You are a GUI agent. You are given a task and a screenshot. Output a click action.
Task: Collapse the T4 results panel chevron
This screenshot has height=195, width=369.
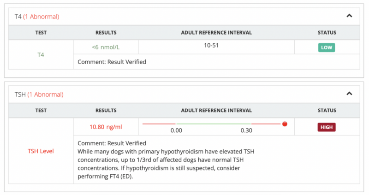click(x=349, y=16)
